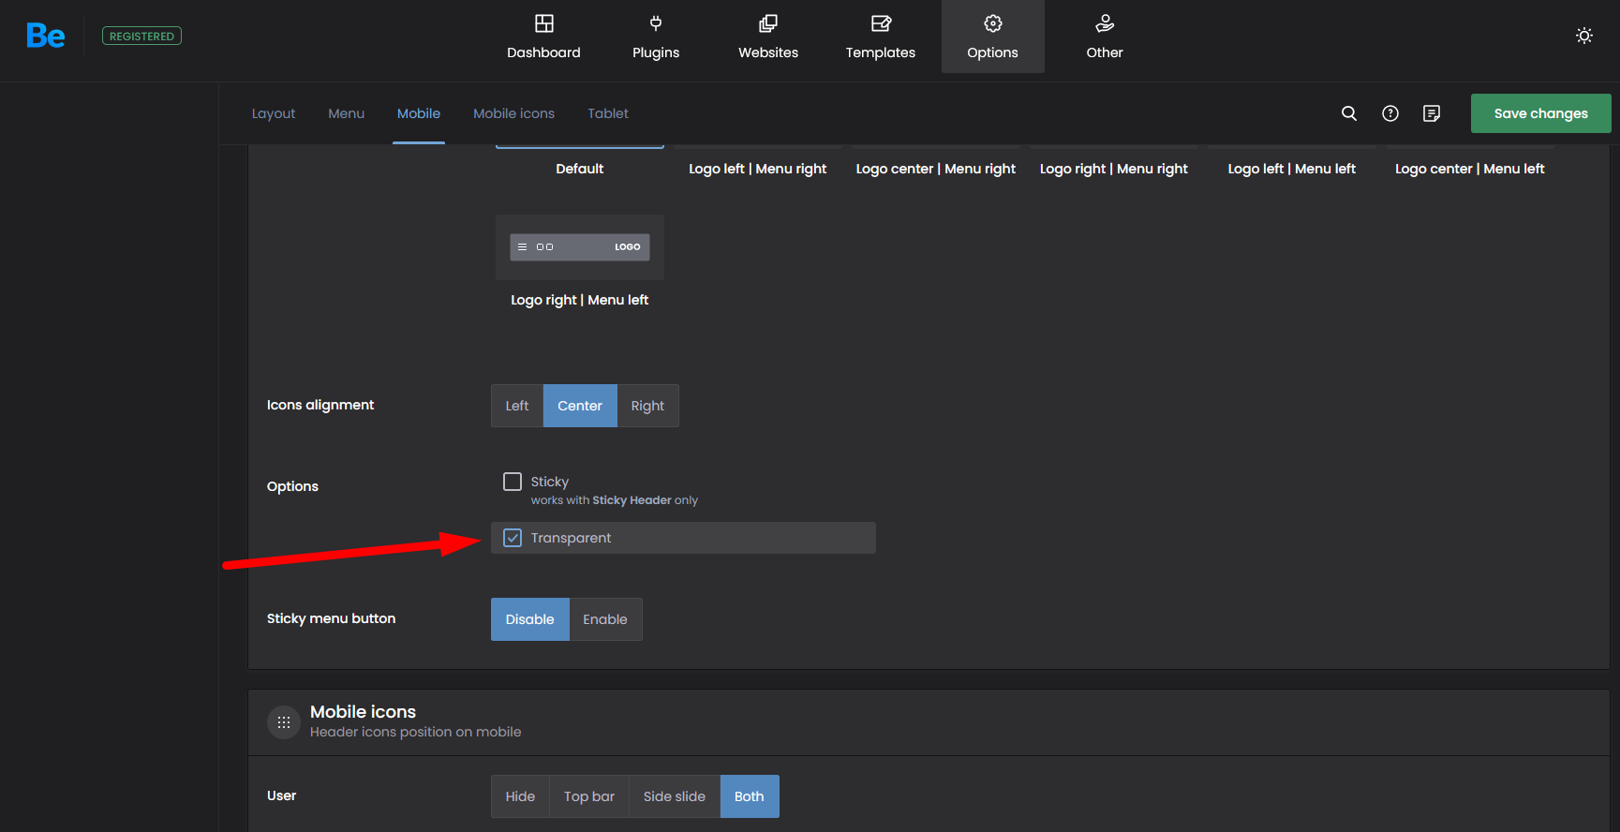Viewport: 1620px width, 832px height.
Task: Click the Sticky menu button label
Action: coord(331,618)
